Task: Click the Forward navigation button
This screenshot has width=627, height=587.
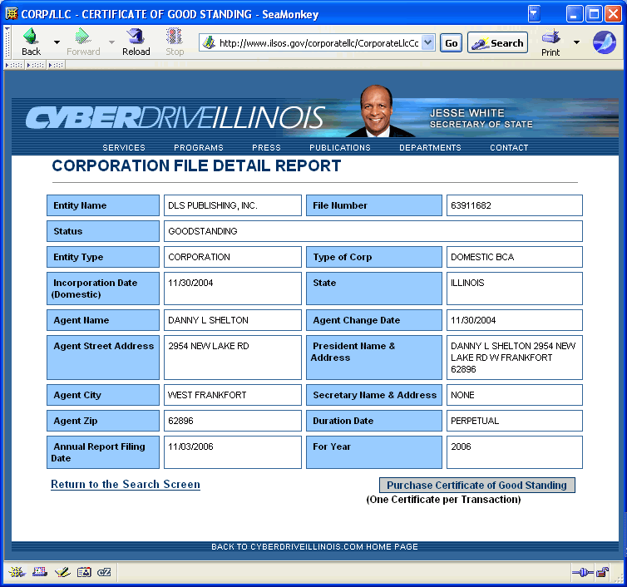Action: tap(83, 42)
